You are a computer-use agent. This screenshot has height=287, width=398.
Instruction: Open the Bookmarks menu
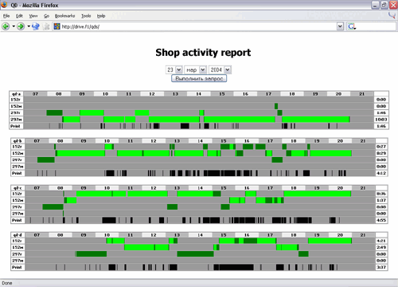(x=64, y=16)
